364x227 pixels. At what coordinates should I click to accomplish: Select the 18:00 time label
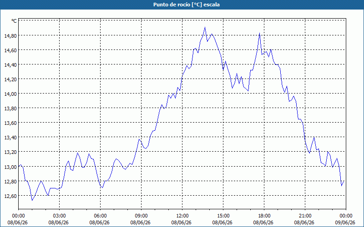tap(264, 216)
